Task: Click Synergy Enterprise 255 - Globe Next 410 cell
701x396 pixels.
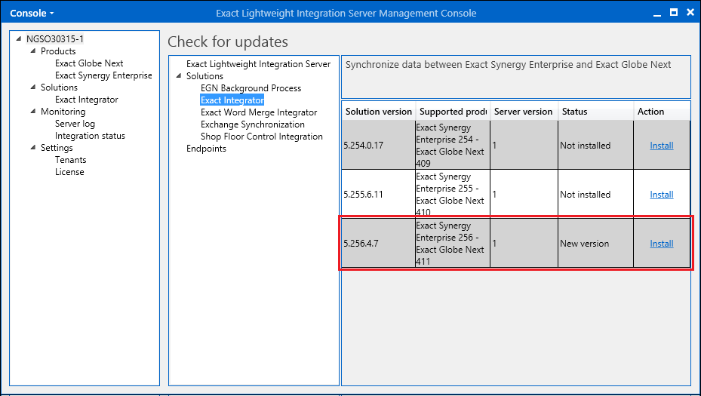Action: 453,195
